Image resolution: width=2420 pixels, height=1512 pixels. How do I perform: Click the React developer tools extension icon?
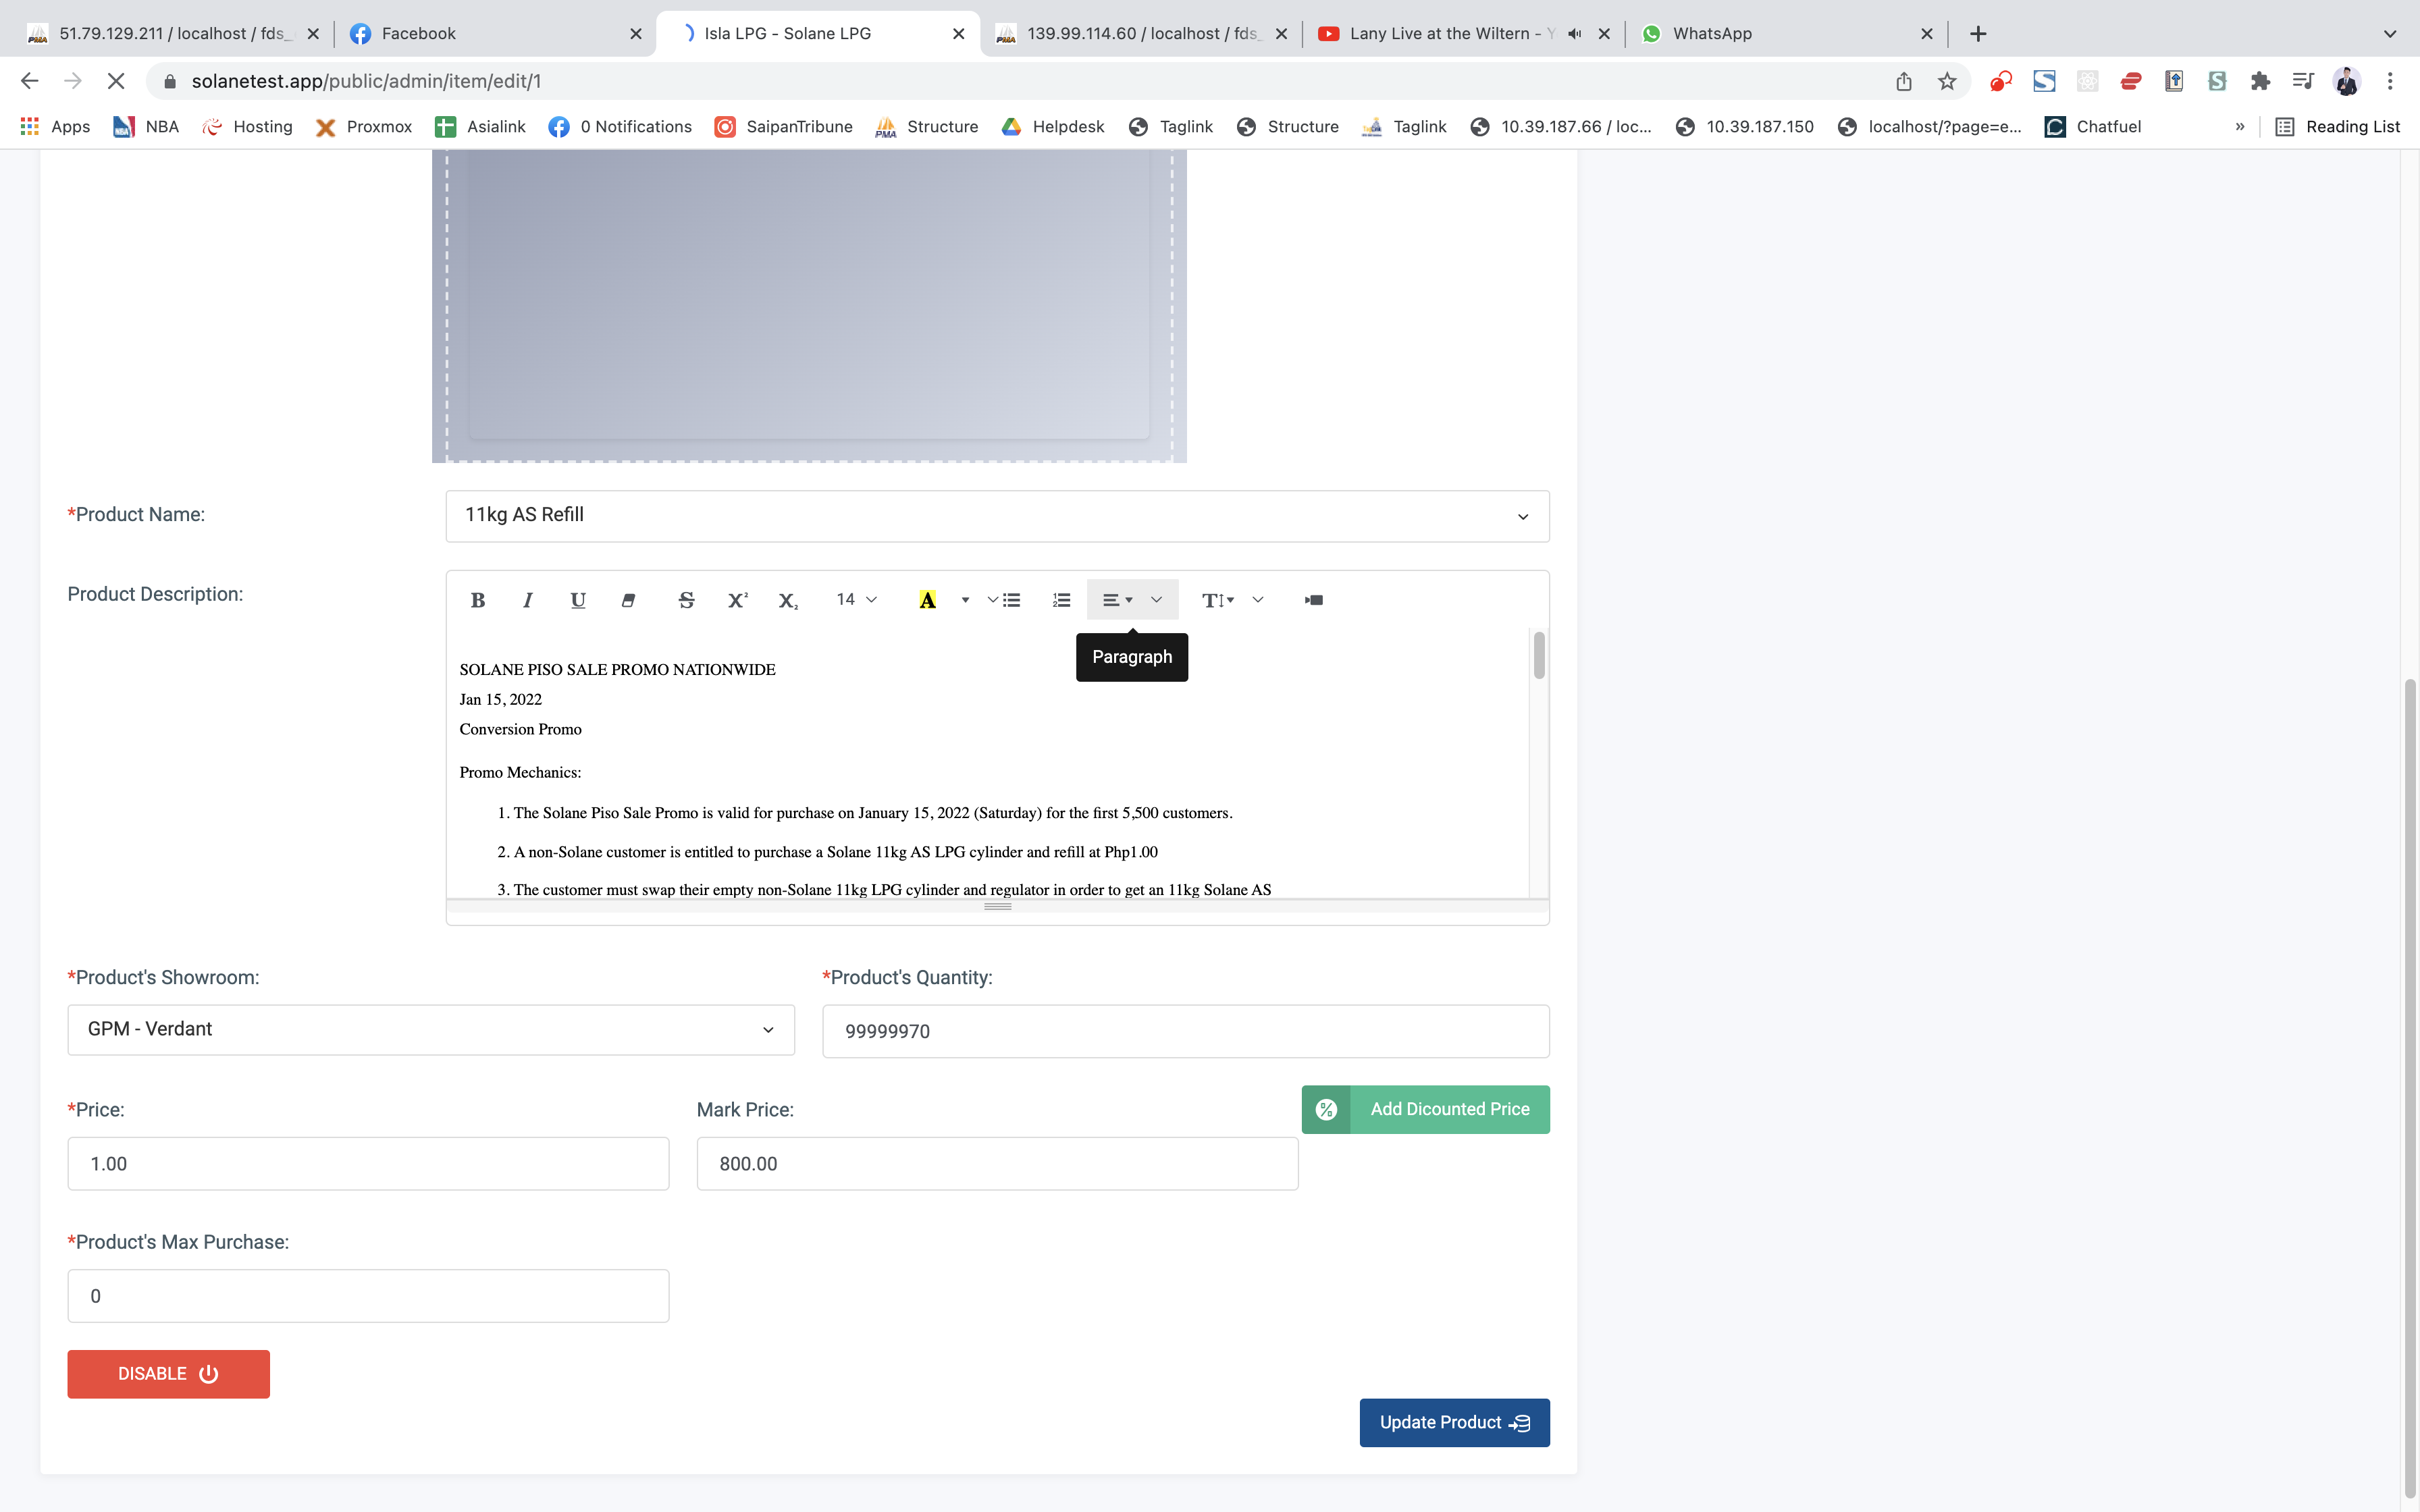[x=2087, y=81]
